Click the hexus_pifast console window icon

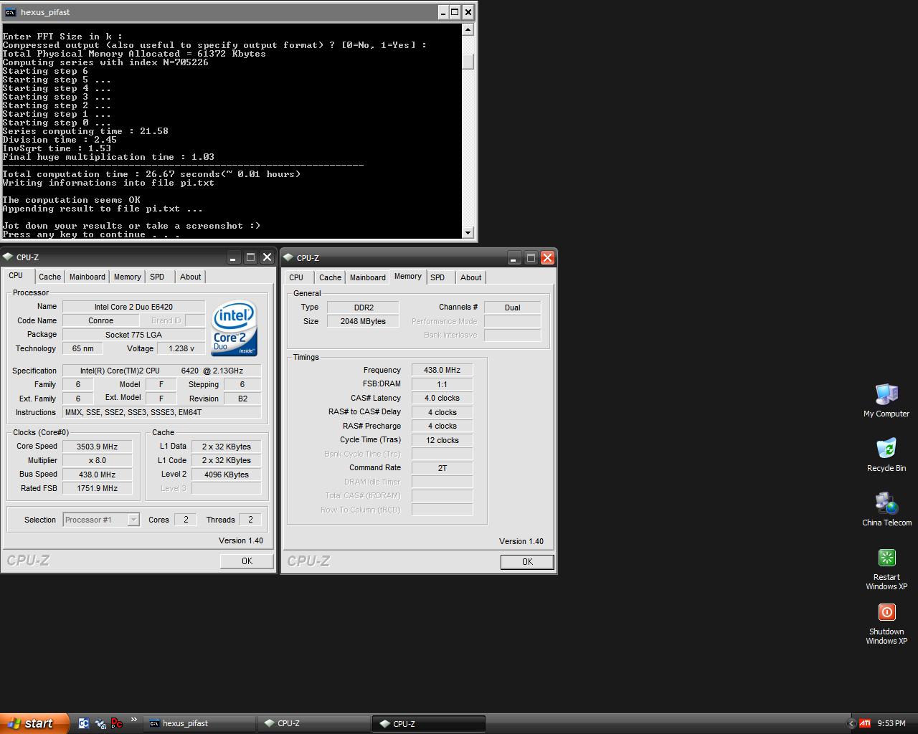[9, 12]
